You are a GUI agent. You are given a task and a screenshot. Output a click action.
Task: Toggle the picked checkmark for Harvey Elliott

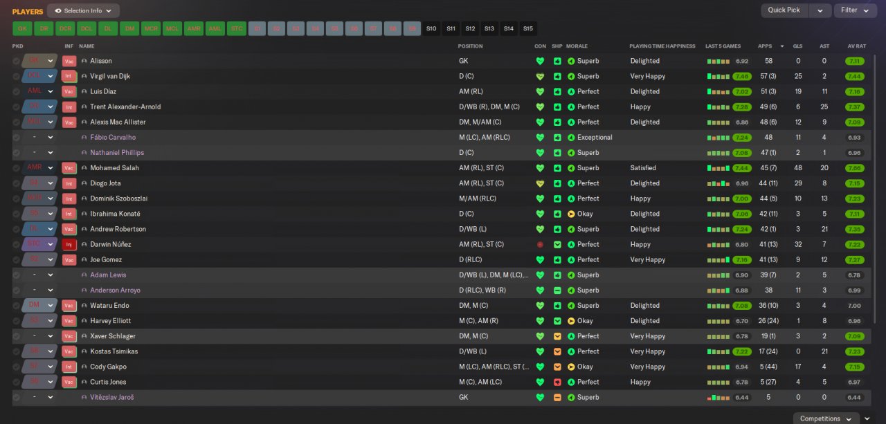(16, 321)
